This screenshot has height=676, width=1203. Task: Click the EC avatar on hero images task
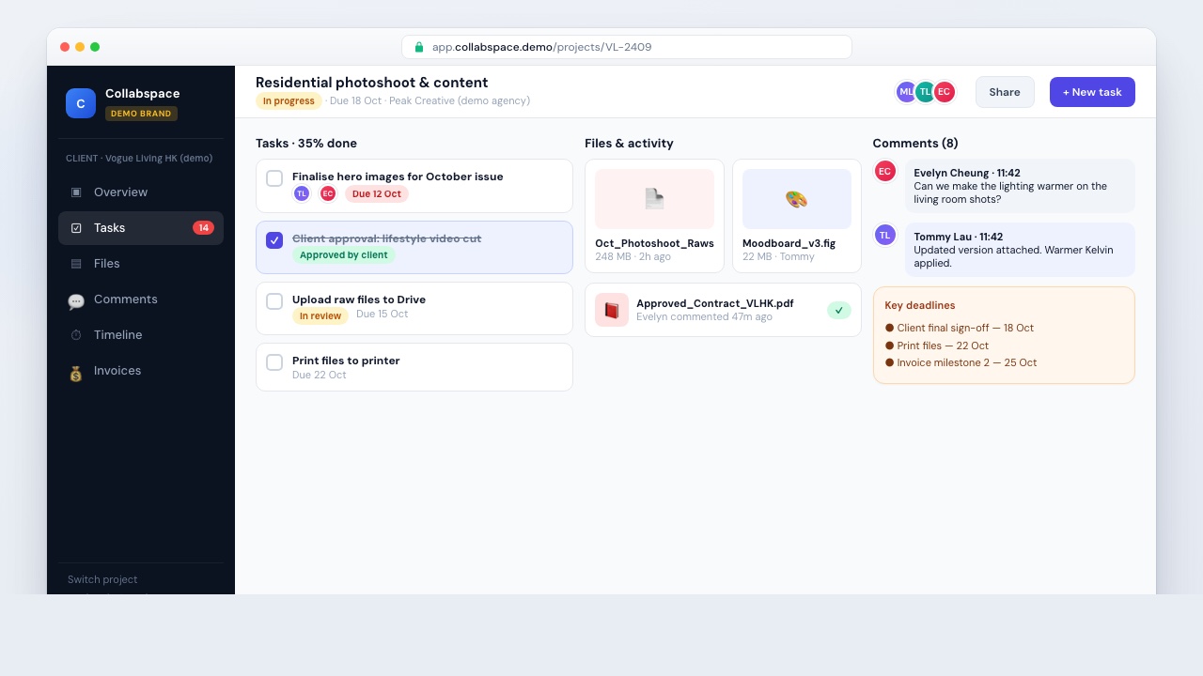tap(328, 193)
